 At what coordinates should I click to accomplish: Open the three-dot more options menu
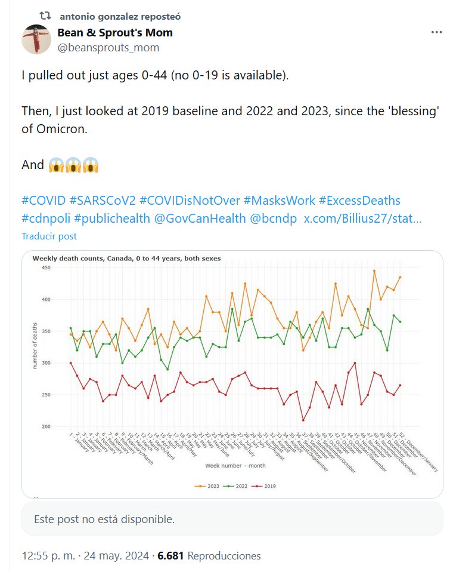coord(436,33)
